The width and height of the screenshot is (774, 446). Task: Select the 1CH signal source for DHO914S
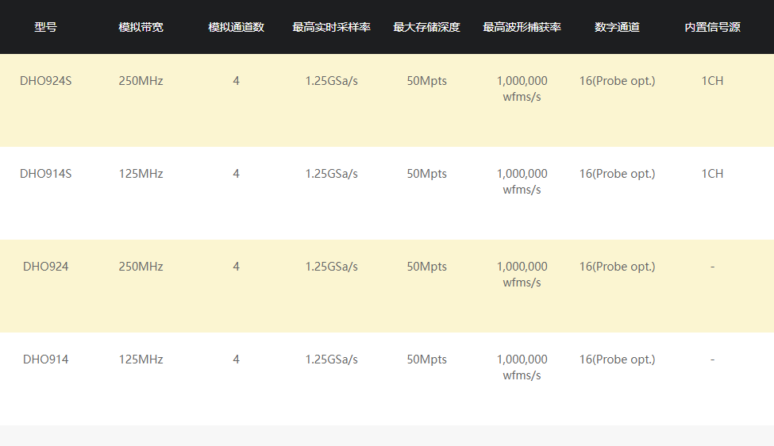(x=712, y=174)
